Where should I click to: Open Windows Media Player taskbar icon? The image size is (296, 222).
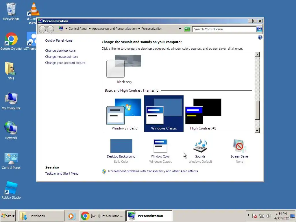pos(72,216)
